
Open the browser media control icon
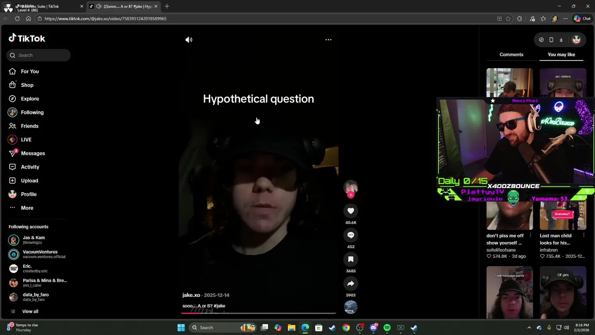point(532,19)
